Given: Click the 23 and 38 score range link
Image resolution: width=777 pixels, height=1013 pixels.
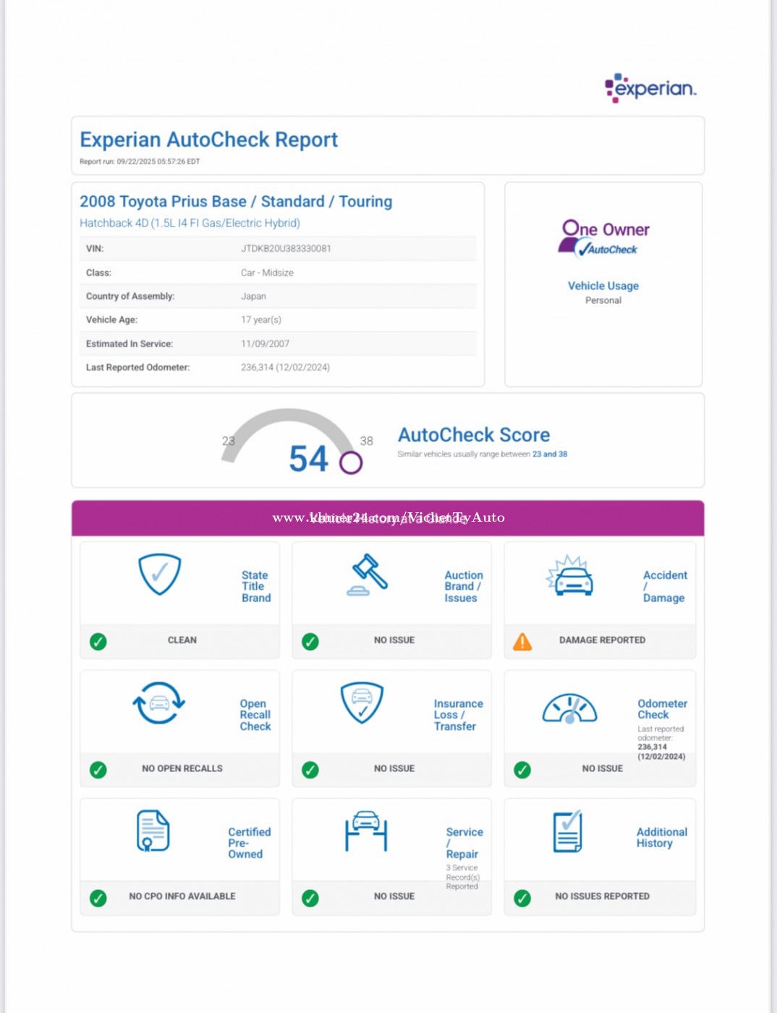Looking at the screenshot, I should 550,454.
